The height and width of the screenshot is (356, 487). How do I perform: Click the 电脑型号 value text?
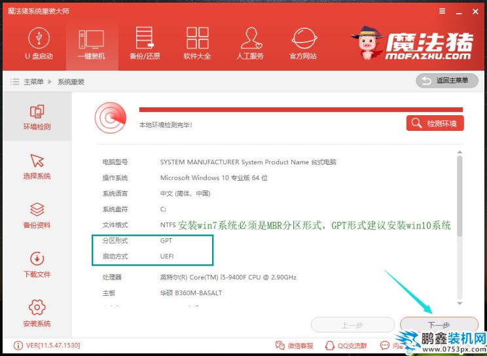coord(248,162)
